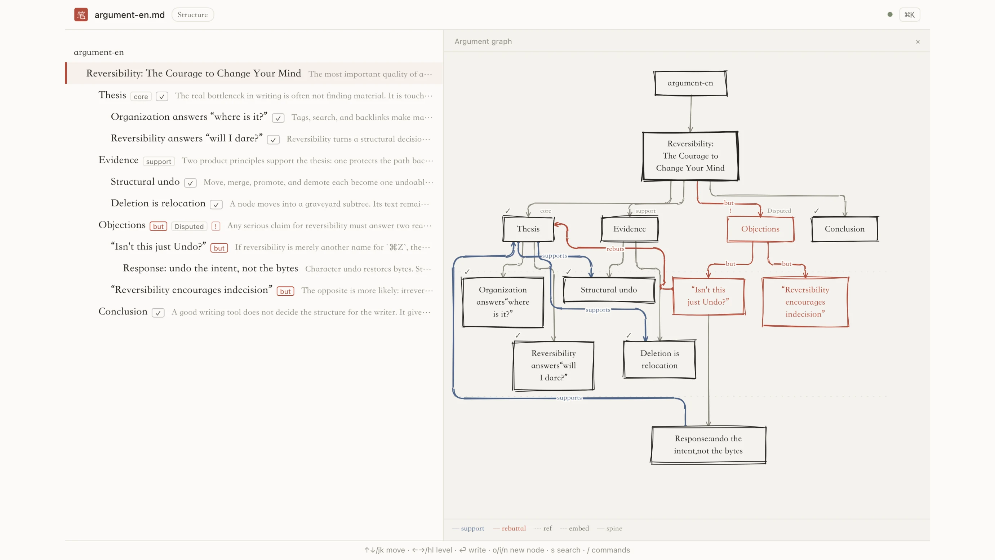Click the Conclusion graph node
The width and height of the screenshot is (995, 560).
(x=844, y=229)
